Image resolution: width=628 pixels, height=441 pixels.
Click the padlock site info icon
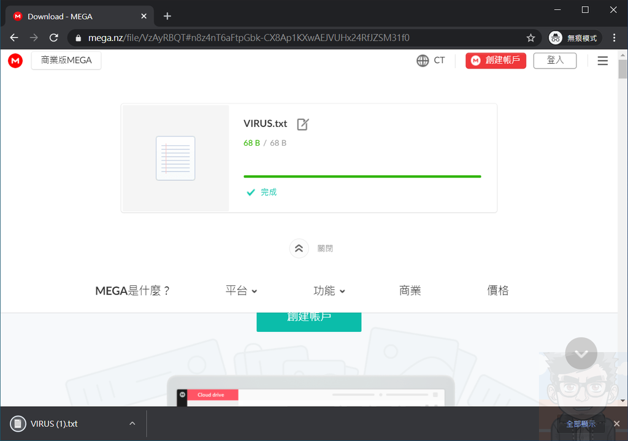78,38
